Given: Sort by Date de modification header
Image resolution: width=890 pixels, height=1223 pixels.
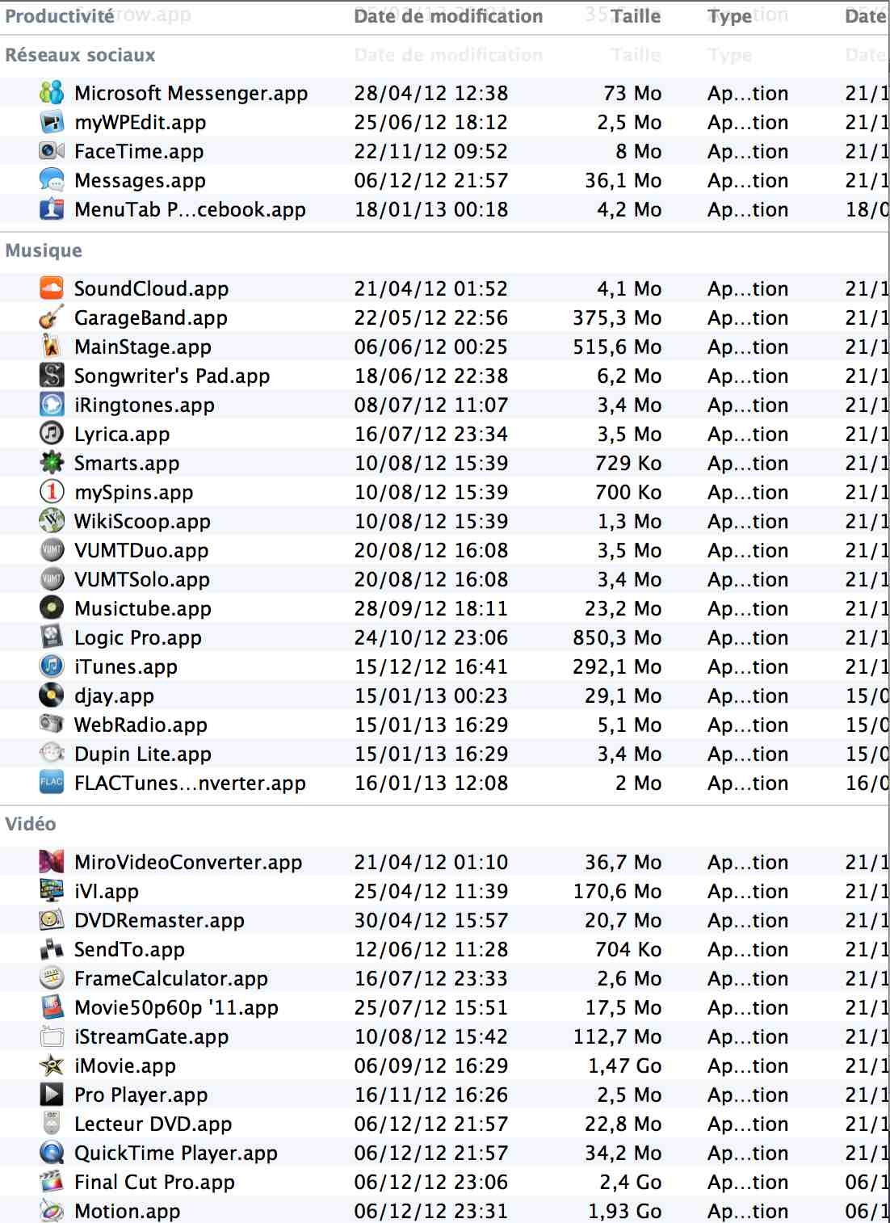Looking at the screenshot, I should pyautogui.click(x=448, y=16).
